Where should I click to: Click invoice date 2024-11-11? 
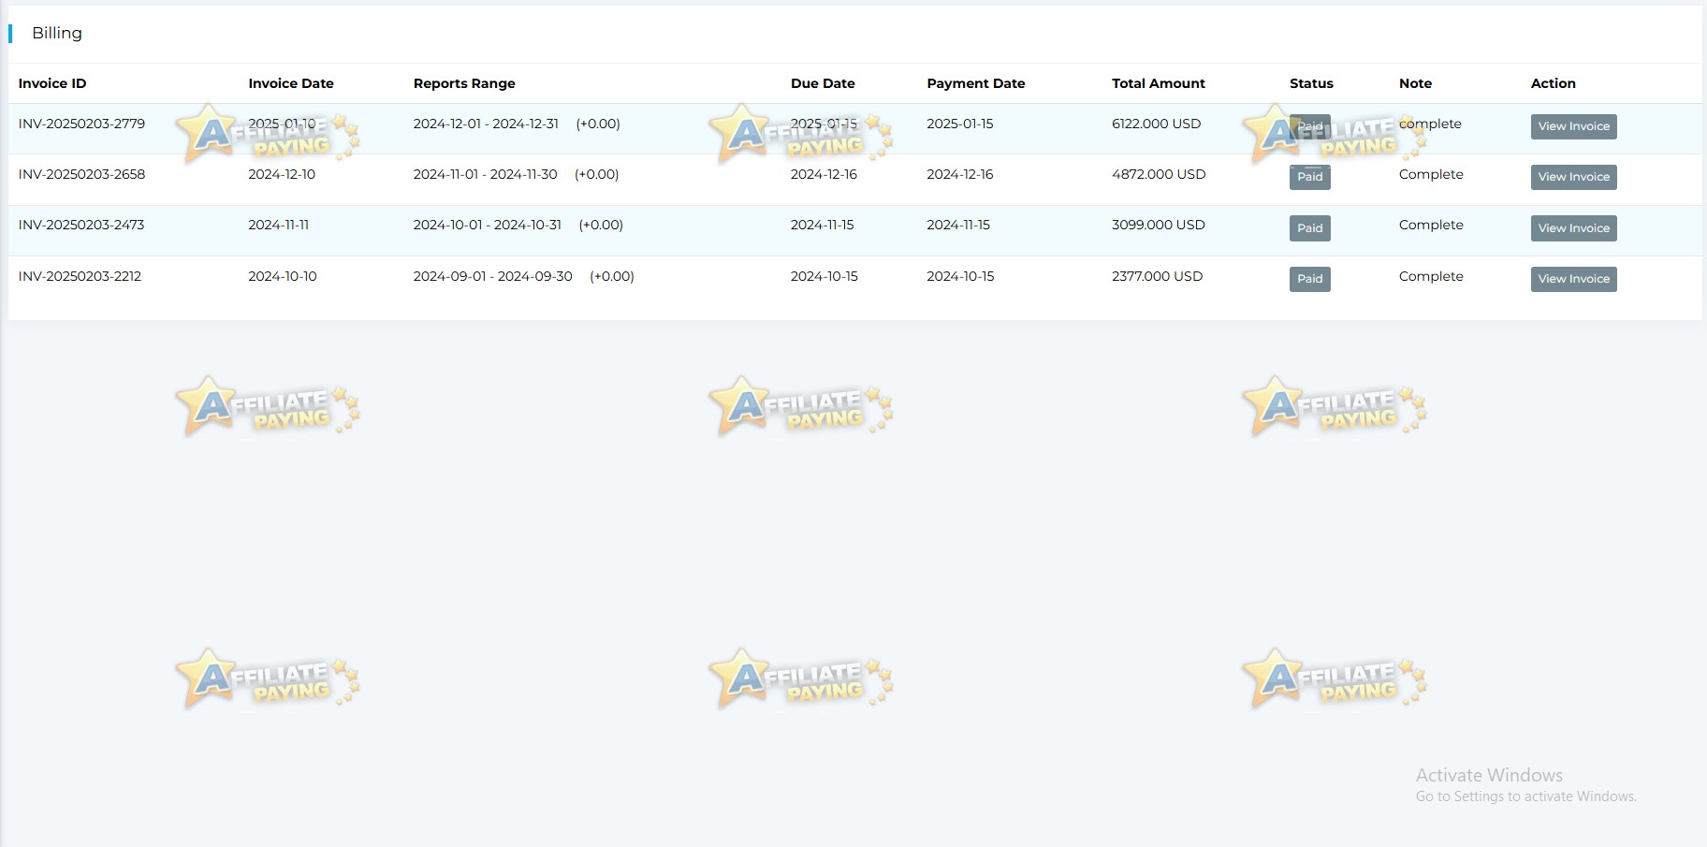tap(278, 225)
